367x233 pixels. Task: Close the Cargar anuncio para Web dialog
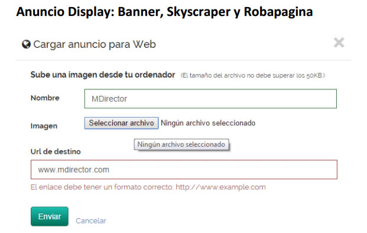click(x=339, y=43)
